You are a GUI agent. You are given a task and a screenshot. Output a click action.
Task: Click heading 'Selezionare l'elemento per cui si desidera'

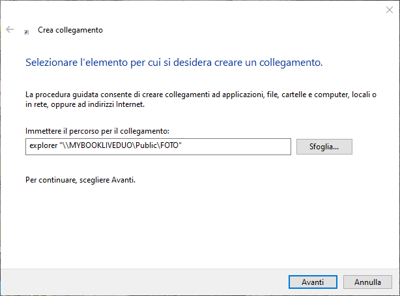point(174,63)
